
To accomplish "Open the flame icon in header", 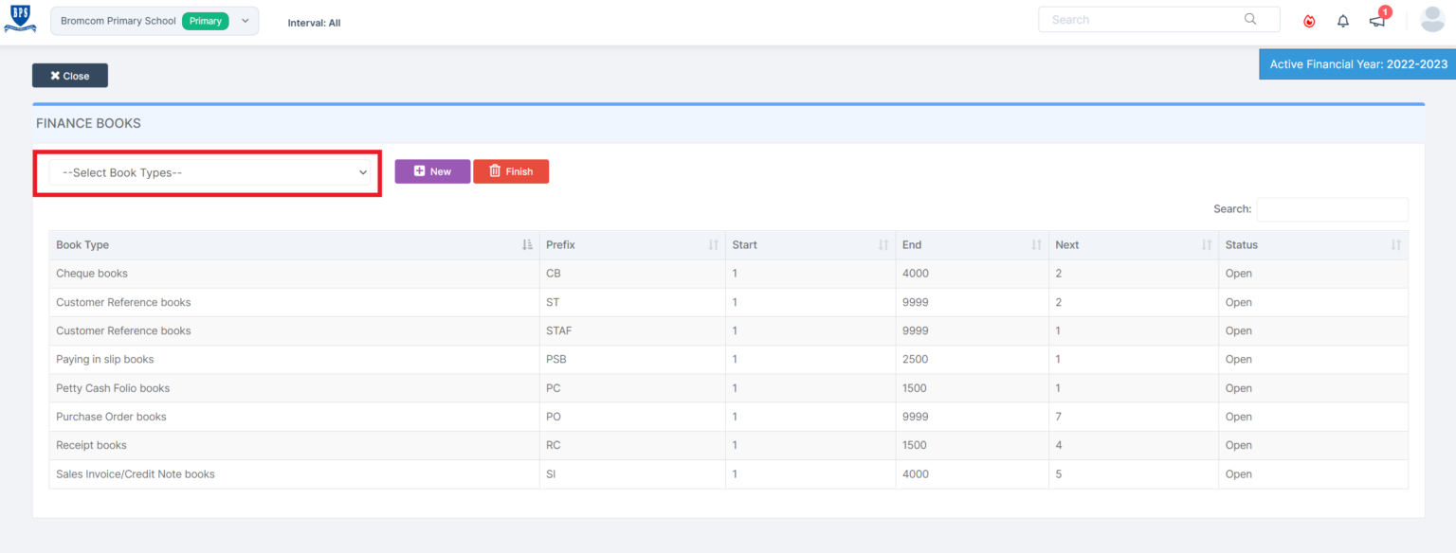I will pos(1309,21).
